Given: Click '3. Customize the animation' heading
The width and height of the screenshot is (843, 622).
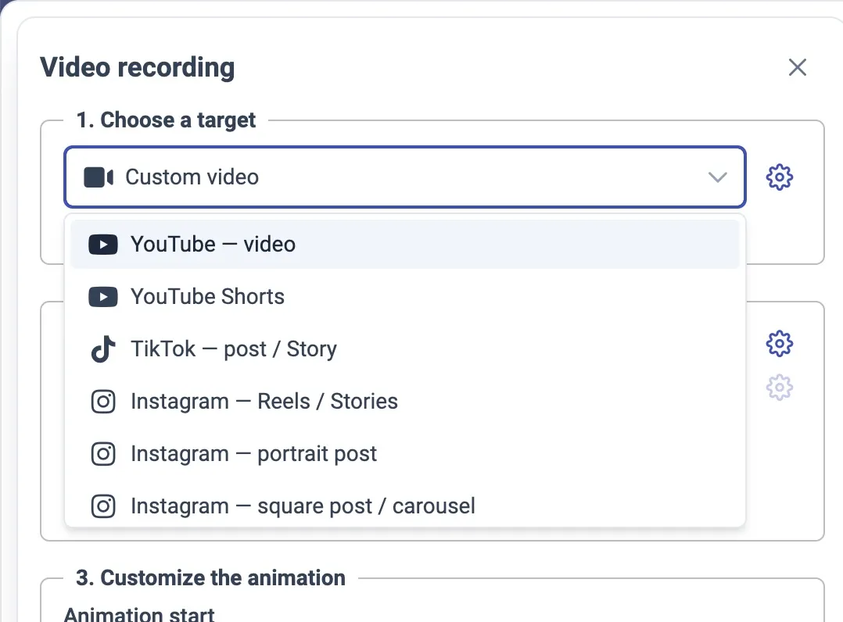Looking at the screenshot, I should click(x=211, y=578).
